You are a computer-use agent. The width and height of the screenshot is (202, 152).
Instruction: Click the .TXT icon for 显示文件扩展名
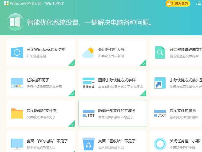click(x=160, y=113)
